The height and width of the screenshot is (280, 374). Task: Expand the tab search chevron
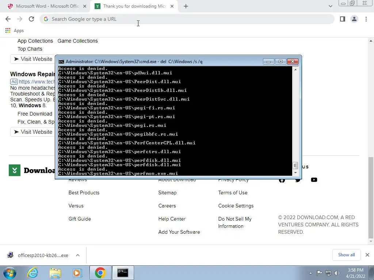coord(330,7)
